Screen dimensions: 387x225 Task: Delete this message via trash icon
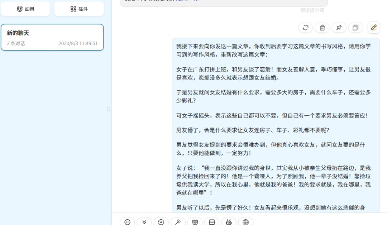(x=322, y=28)
